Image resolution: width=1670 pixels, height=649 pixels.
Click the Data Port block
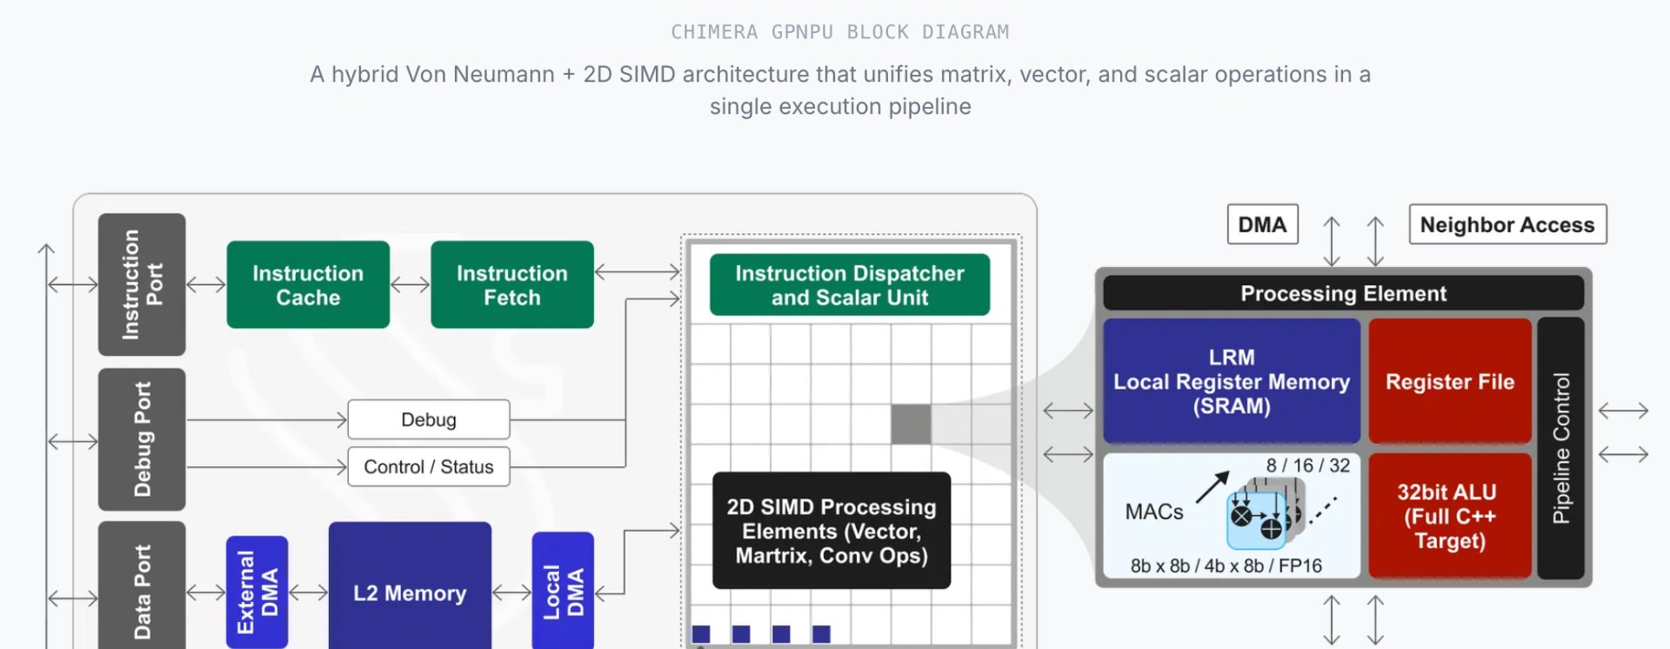[142, 587]
